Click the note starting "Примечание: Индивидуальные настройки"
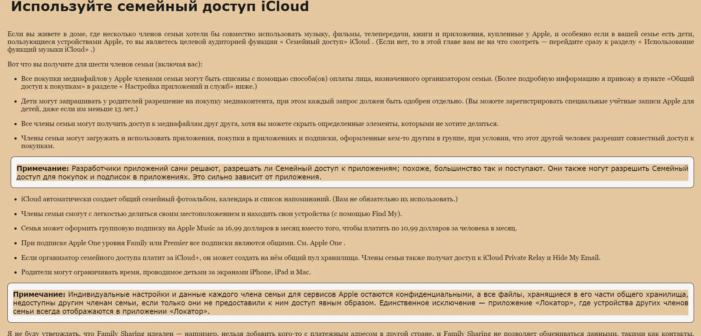This screenshot has width=701, height=336. 350,303
